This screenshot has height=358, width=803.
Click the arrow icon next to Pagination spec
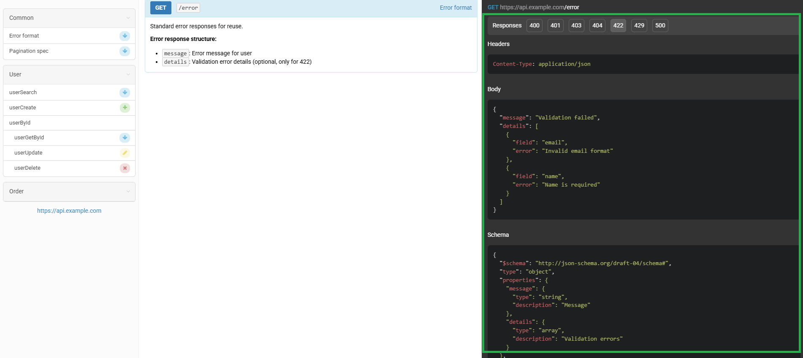point(125,51)
